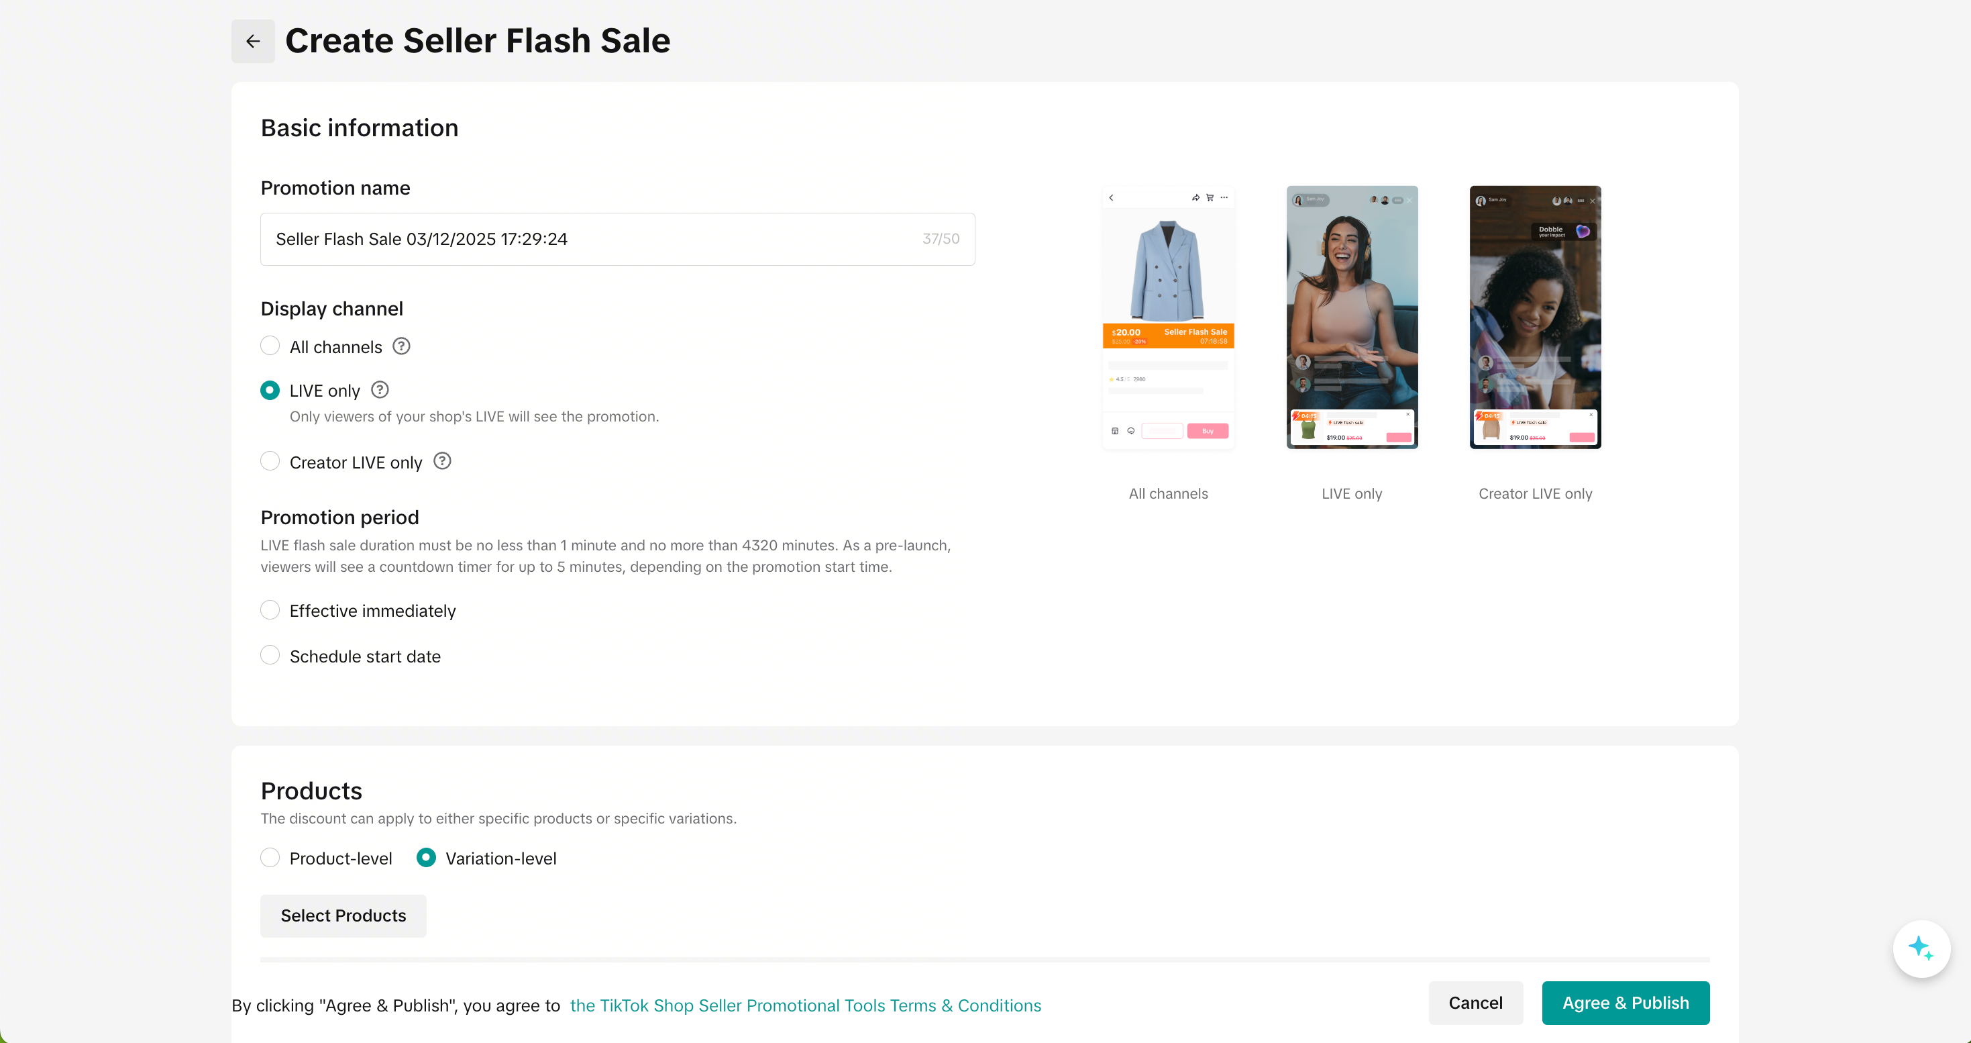Click the Promotion name input field
This screenshot has height=1043, width=1971.
coord(597,239)
